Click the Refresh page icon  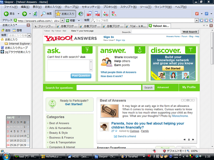click(x=35, y=14)
